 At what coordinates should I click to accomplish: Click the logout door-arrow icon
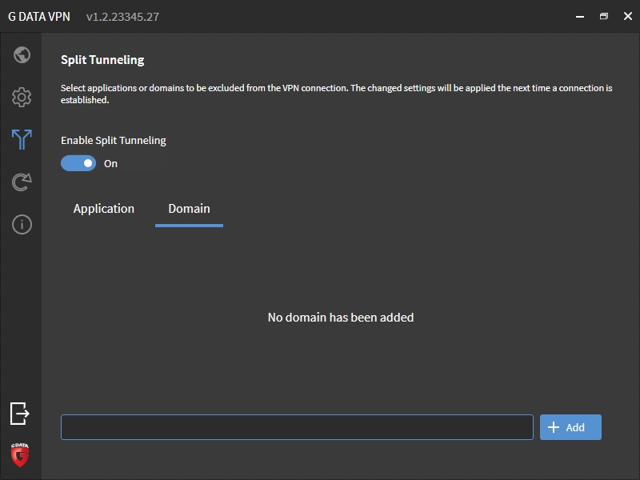click(x=20, y=414)
